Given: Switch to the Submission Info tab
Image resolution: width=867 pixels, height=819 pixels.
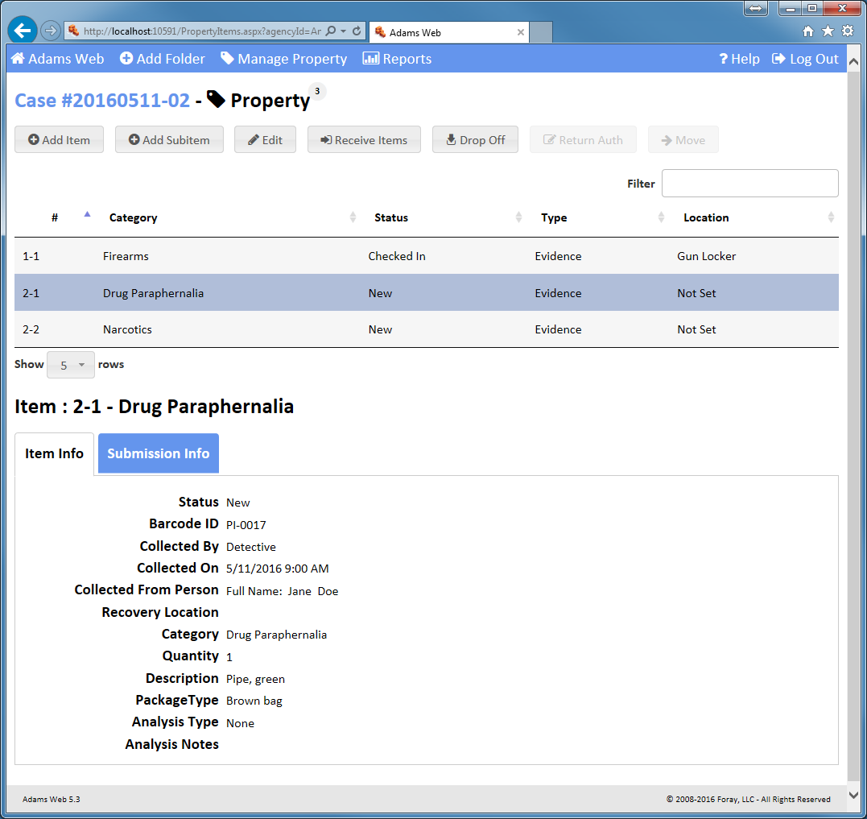Looking at the screenshot, I should pos(159,454).
